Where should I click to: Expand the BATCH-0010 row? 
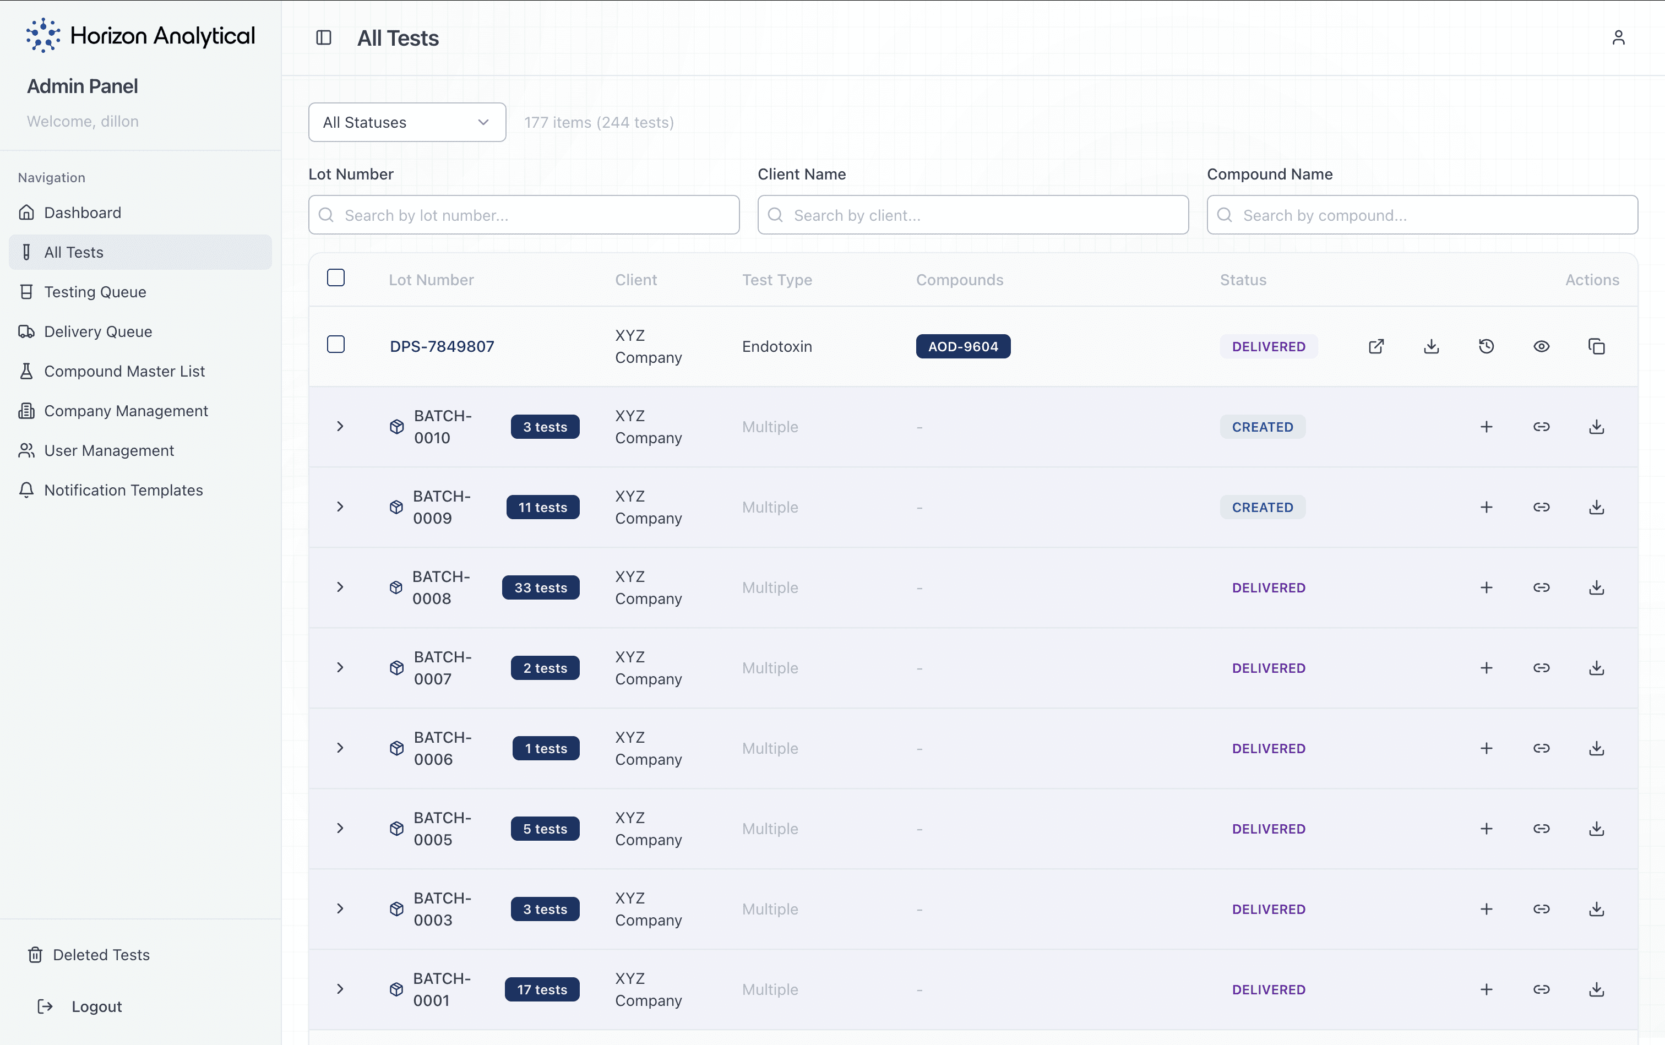(x=340, y=427)
